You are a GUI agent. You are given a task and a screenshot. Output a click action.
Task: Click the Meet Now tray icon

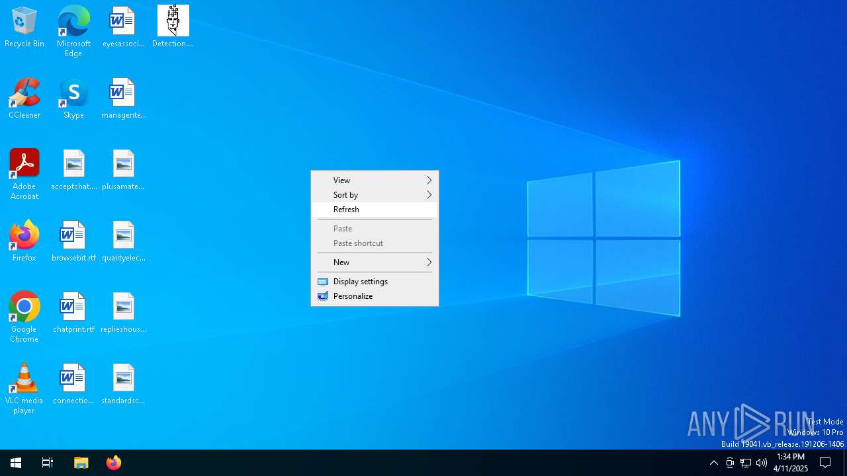point(730,463)
